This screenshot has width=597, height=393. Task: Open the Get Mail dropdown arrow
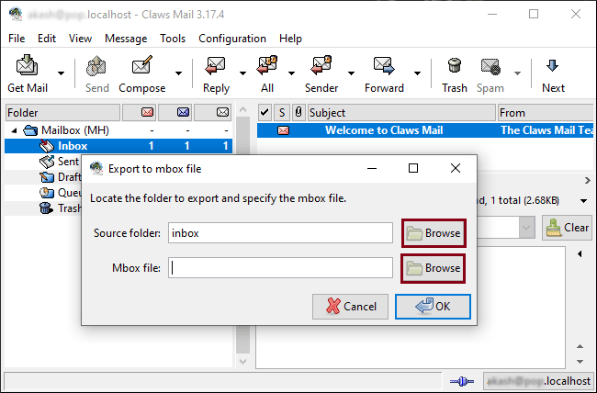61,73
